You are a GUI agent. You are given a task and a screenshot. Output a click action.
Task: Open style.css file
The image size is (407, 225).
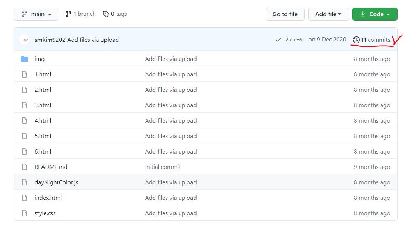coord(45,213)
